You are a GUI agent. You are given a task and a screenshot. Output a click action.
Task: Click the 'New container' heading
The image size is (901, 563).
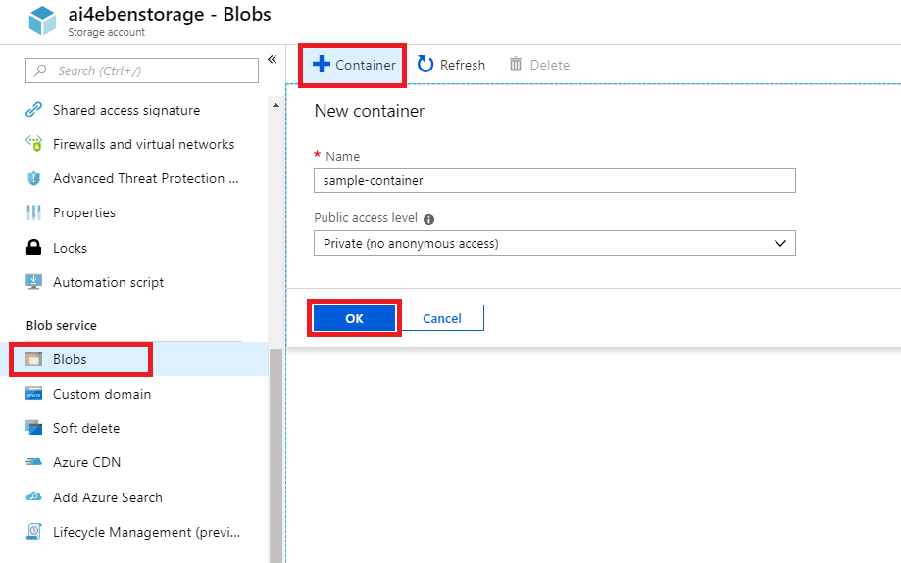(369, 111)
